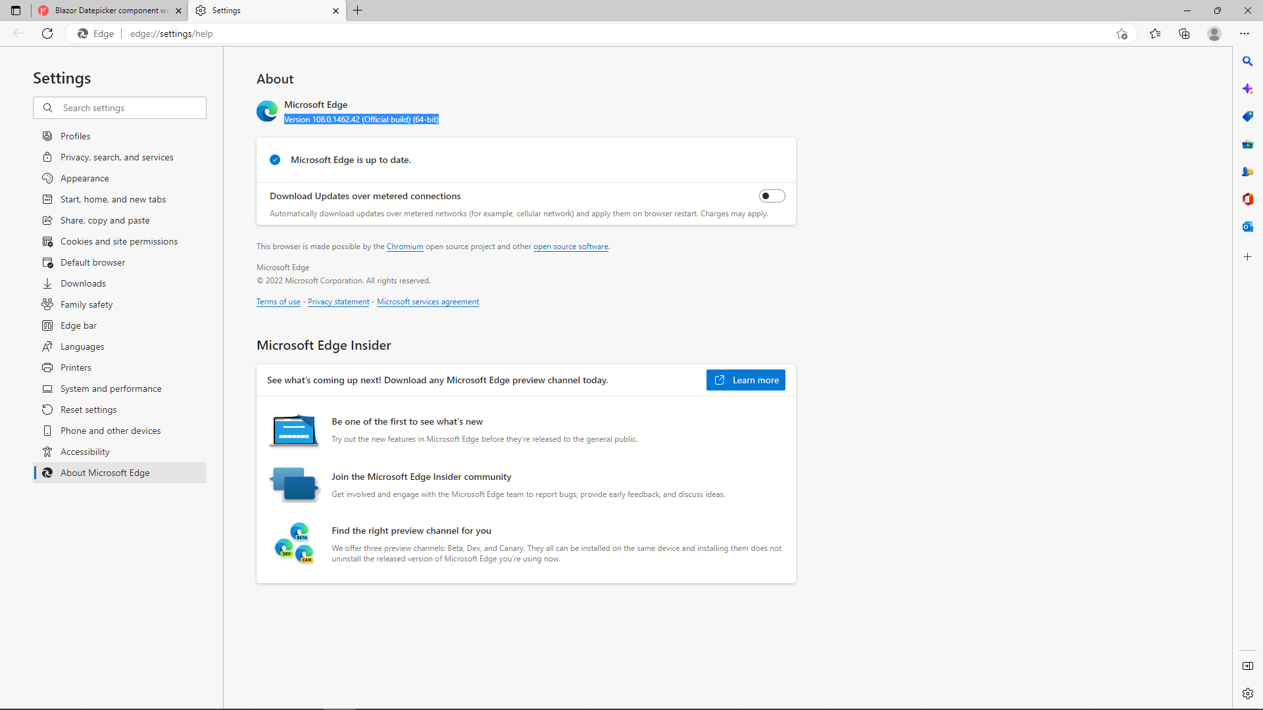Toggle Download Updates over metered connections
The image size is (1263, 710).
tap(772, 196)
